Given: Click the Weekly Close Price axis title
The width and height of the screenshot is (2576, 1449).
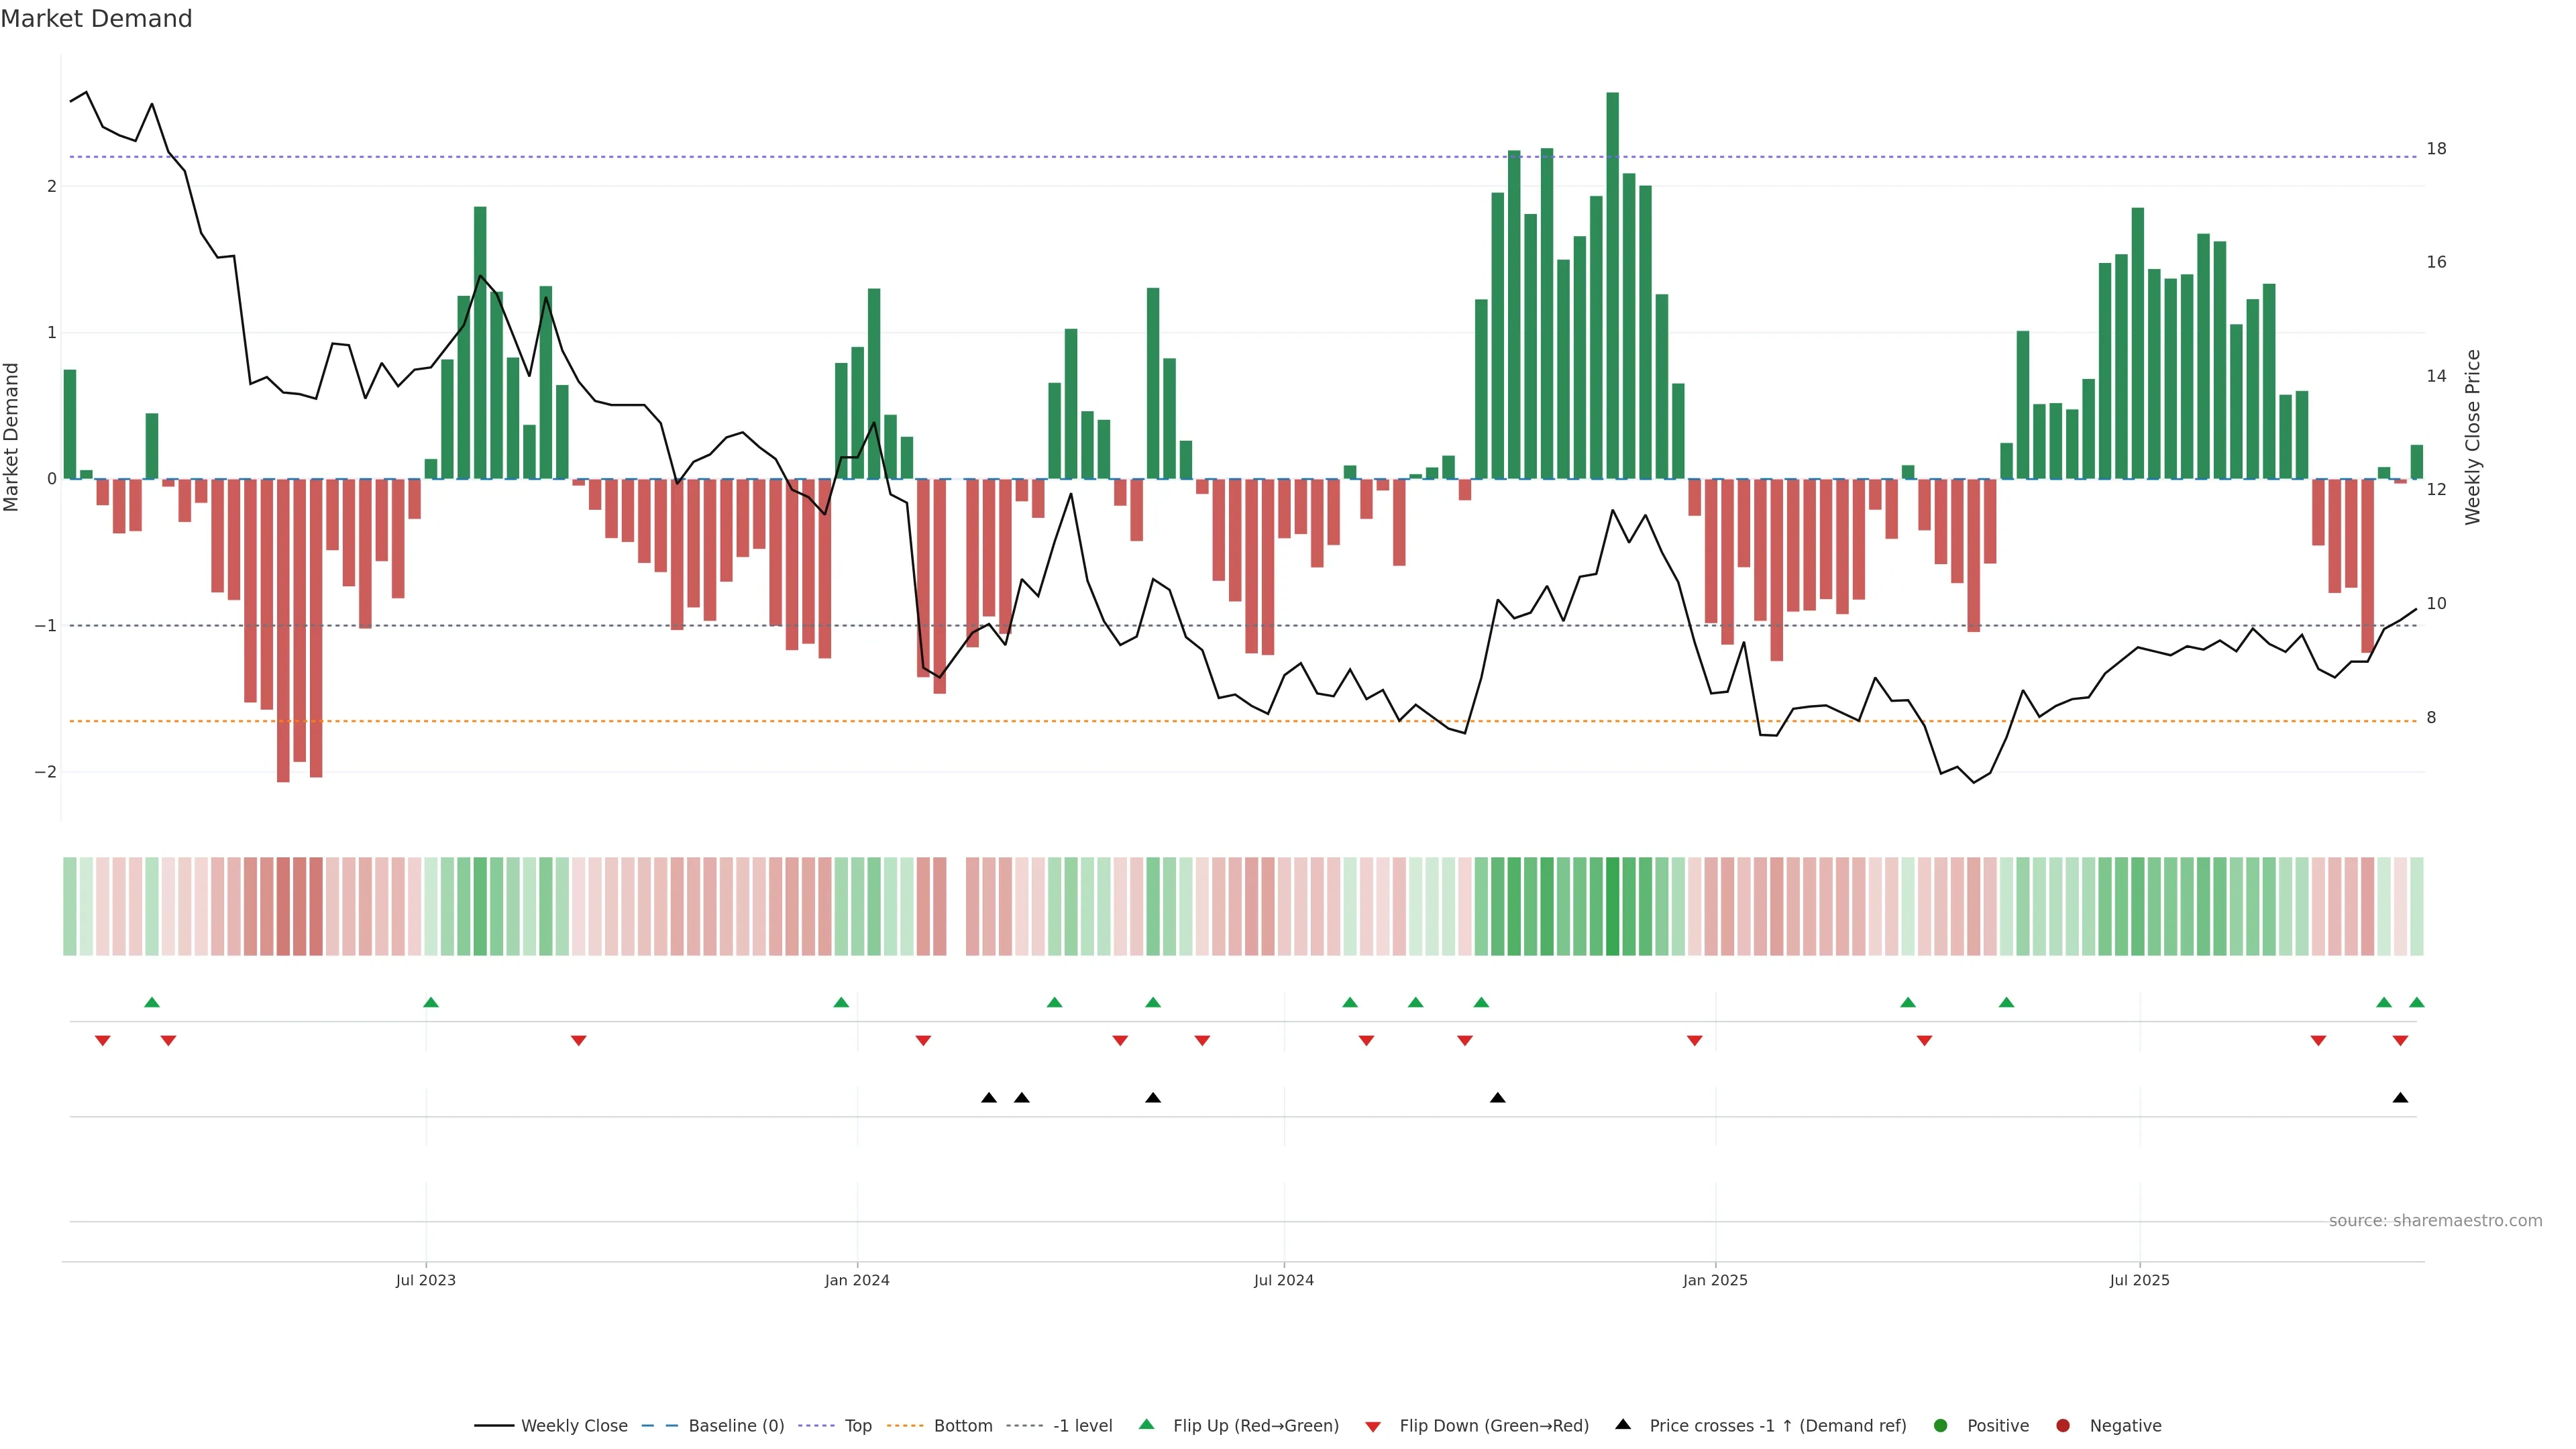Looking at the screenshot, I should tap(2472, 437).
